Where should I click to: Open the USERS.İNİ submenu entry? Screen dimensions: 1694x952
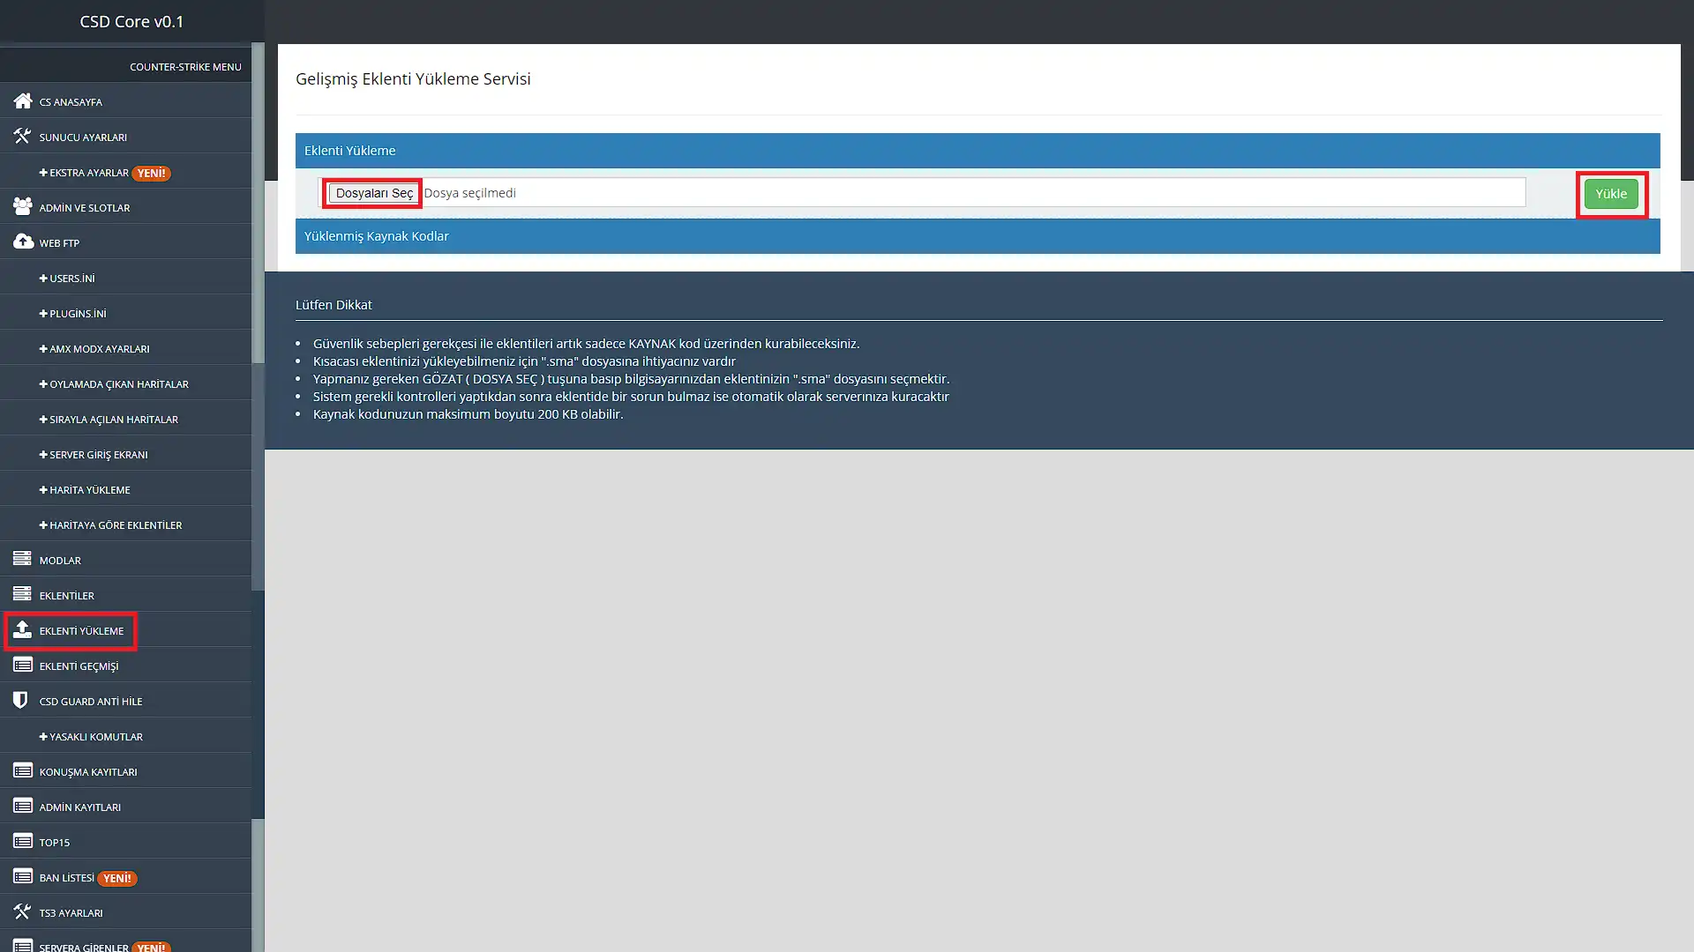(x=125, y=277)
